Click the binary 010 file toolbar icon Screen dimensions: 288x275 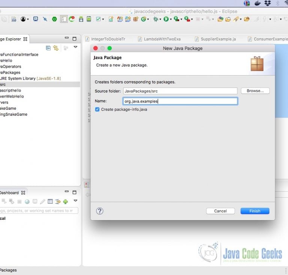click(x=14, y=19)
